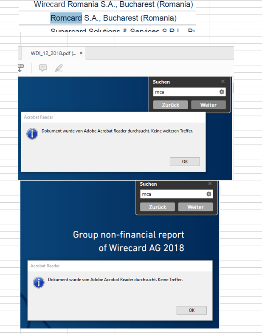The height and width of the screenshot is (334, 262).
Task: Select the comment speech bubble tool
Action: [x=43, y=68]
